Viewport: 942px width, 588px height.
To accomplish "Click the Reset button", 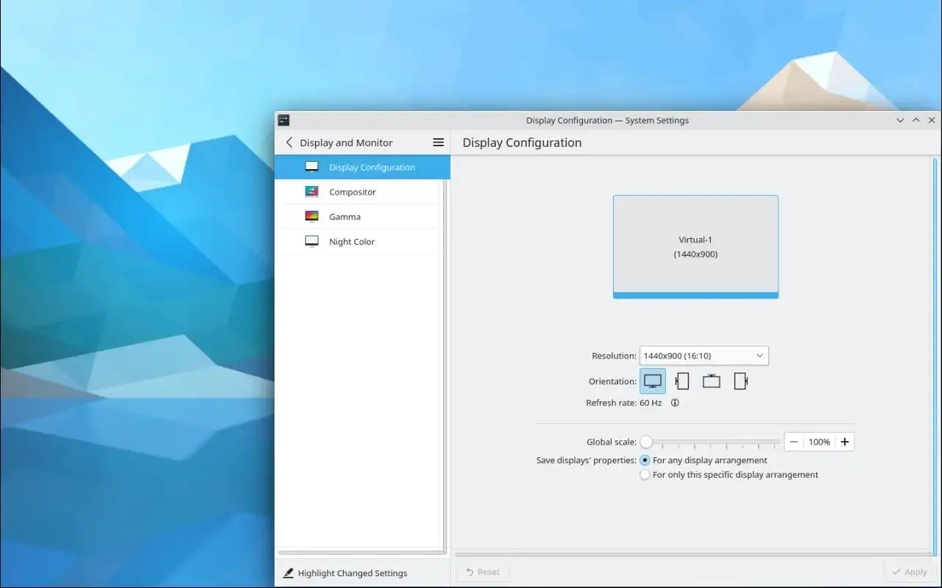I will [x=483, y=572].
